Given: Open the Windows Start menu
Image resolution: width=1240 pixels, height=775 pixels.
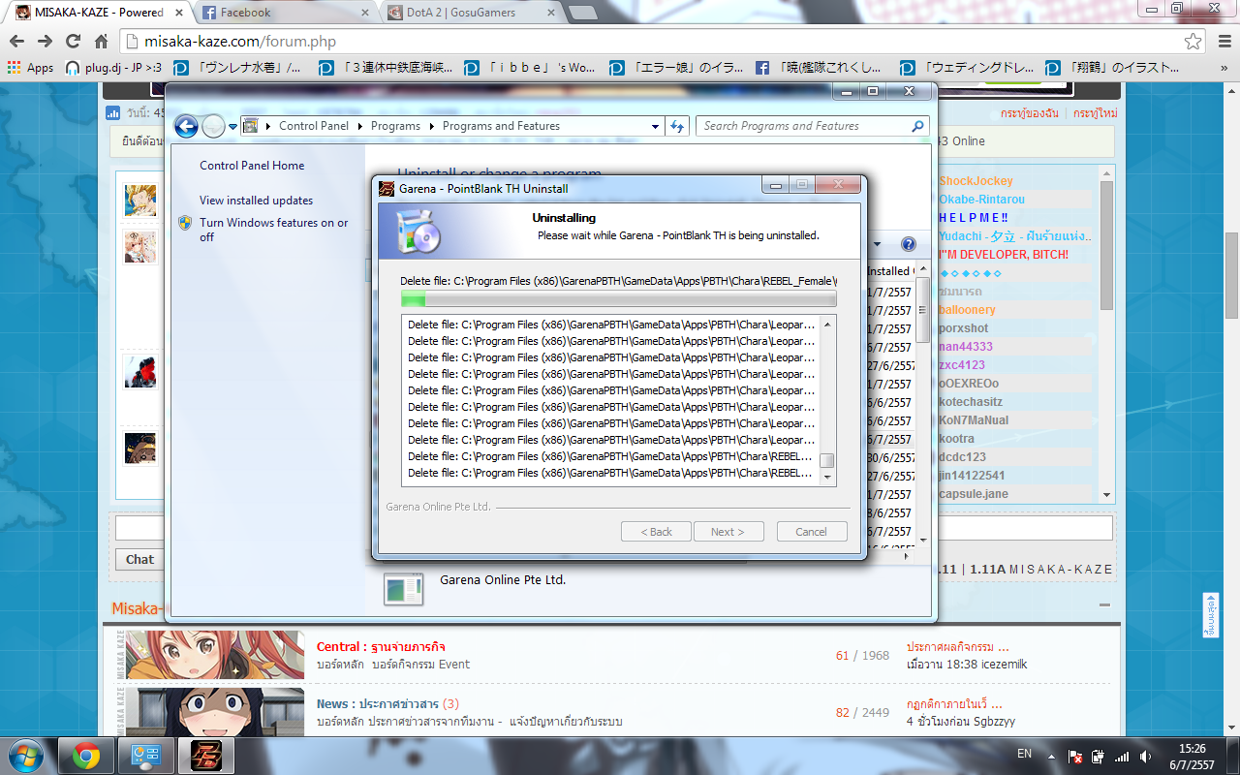Looking at the screenshot, I should pyautogui.click(x=26, y=755).
